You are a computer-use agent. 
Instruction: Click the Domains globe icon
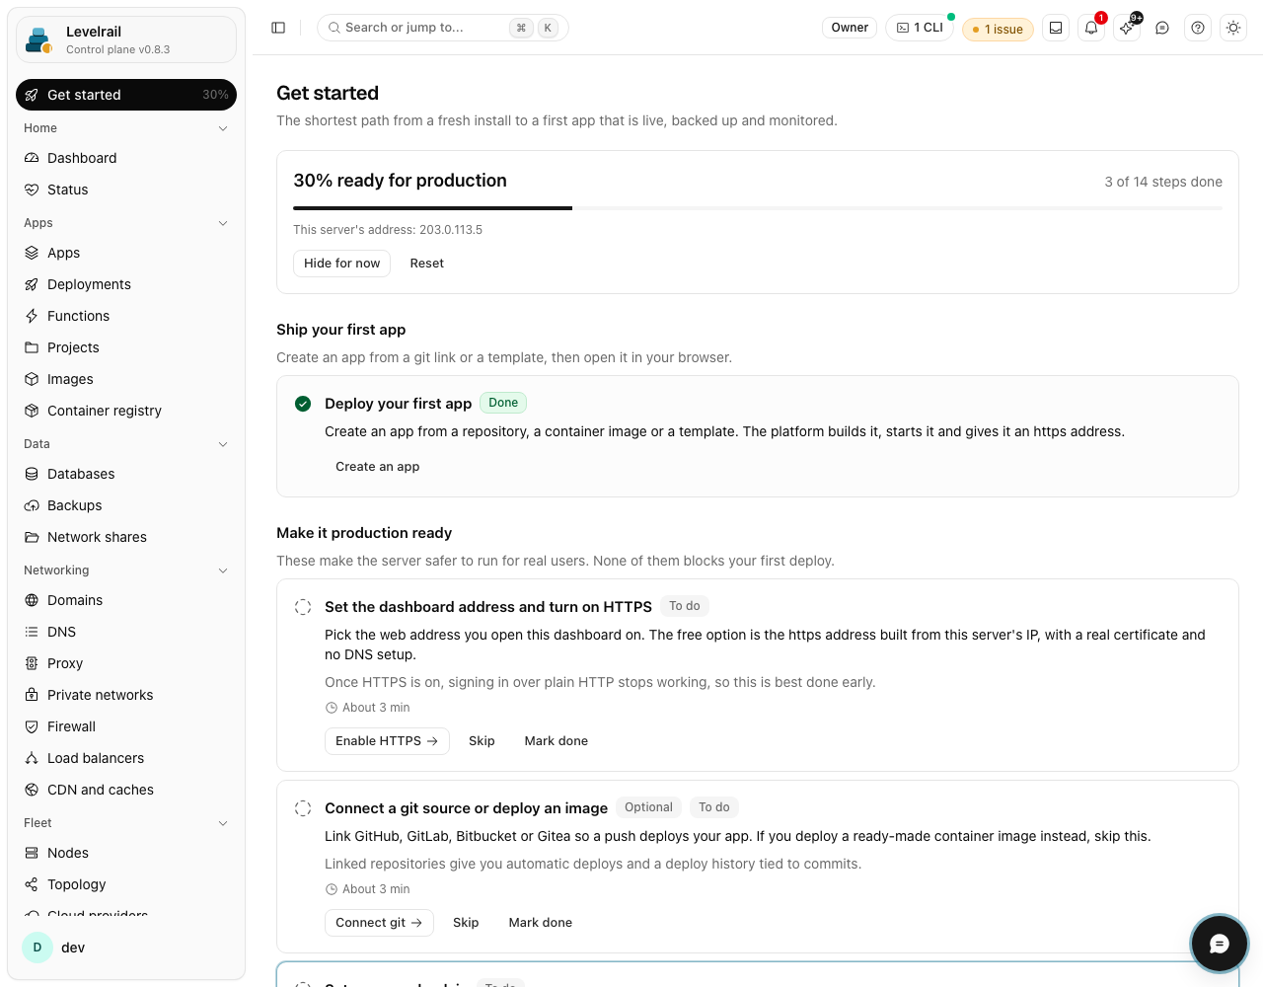pyautogui.click(x=32, y=600)
